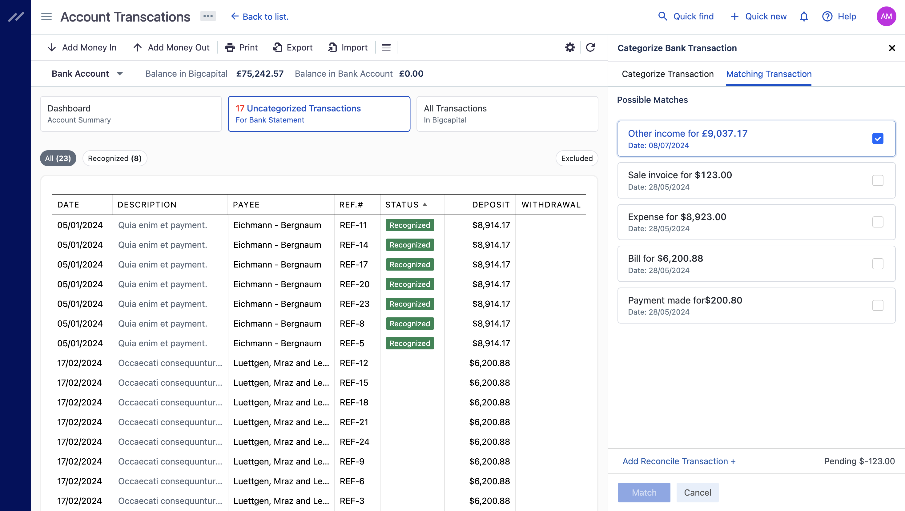Click Recognized badge on REF-23 row

pyautogui.click(x=410, y=304)
